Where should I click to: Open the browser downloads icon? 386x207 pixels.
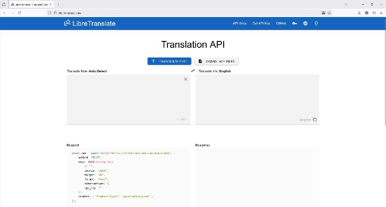coord(359,13)
